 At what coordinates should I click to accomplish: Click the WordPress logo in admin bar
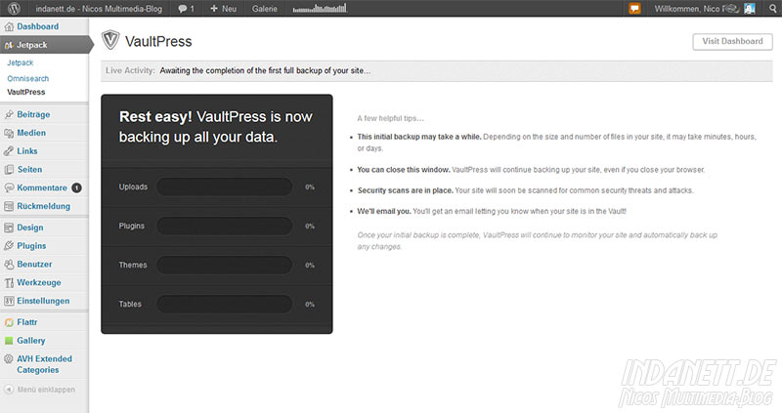click(15, 9)
